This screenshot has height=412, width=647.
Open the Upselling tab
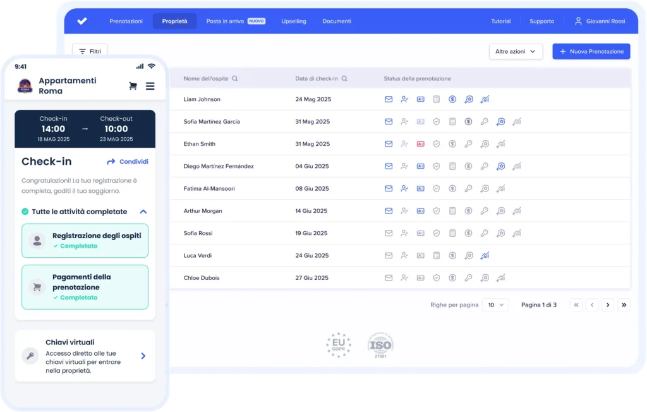click(293, 21)
